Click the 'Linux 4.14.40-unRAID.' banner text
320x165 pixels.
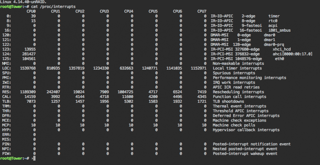[23, 2]
